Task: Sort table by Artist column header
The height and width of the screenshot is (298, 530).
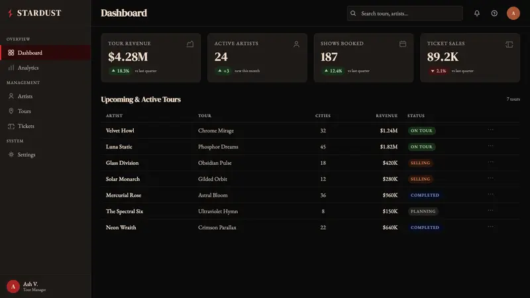Action: click(114, 115)
